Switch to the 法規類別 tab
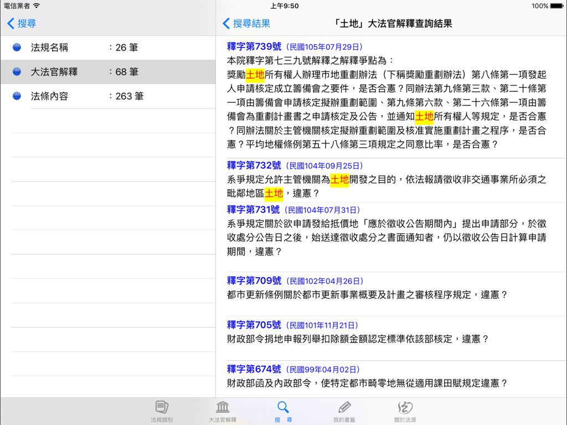Screen dimensions: 567x425 (x=161, y=411)
